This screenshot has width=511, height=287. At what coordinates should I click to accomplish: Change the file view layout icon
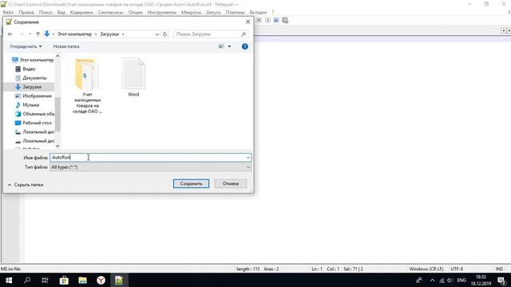(x=221, y=46)
